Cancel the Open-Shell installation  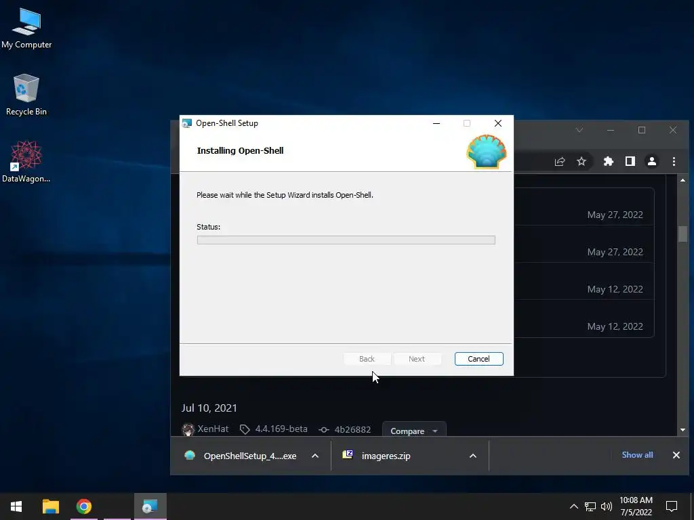pyautogui.click(x=478, y=359)
